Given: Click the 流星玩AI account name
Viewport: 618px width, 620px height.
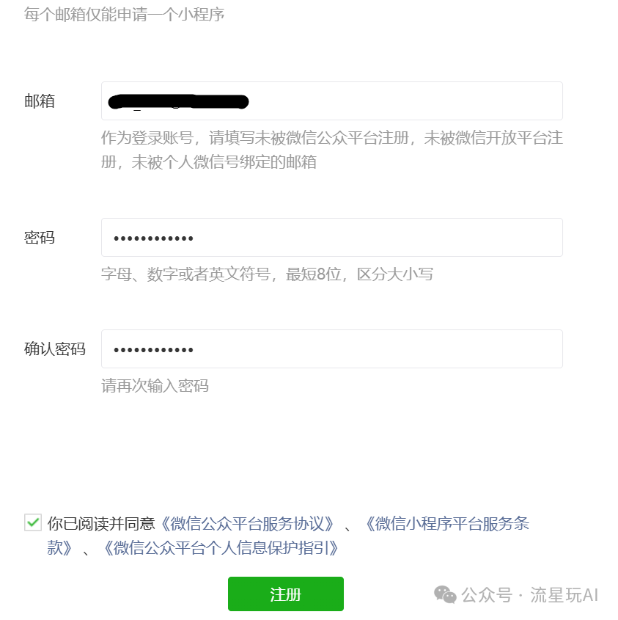Looking at the screenshot, I should pos(564,595).
